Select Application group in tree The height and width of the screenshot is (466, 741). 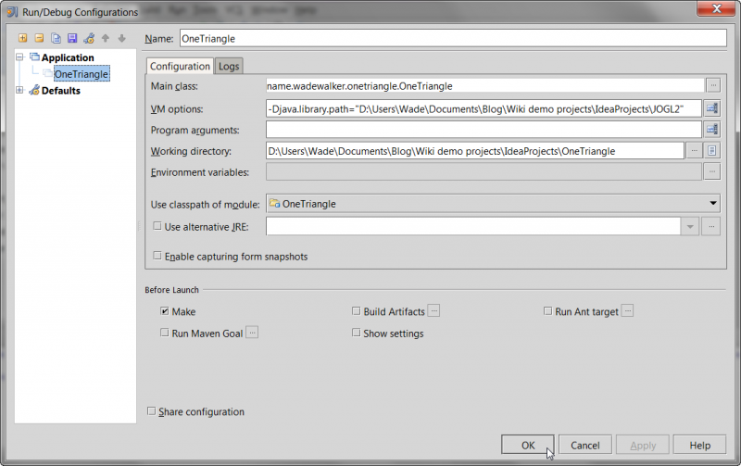pos(68,57)
